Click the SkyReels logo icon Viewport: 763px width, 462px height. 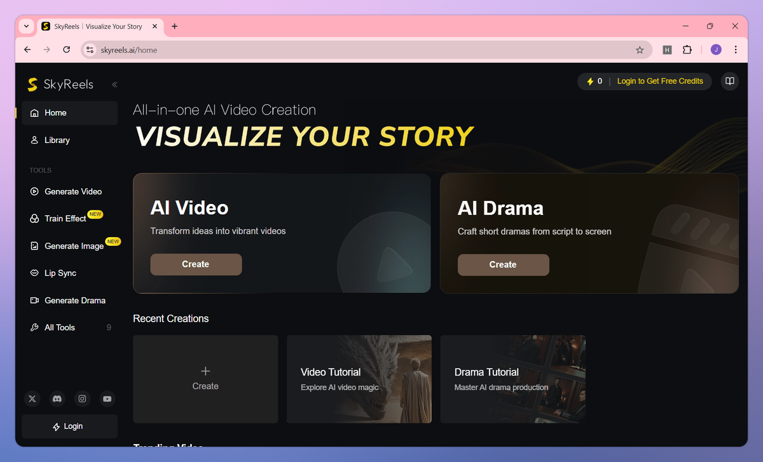point(32,85)
